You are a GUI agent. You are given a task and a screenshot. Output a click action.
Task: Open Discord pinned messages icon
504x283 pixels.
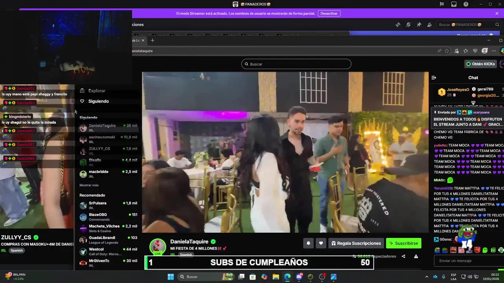pos(419,24)
